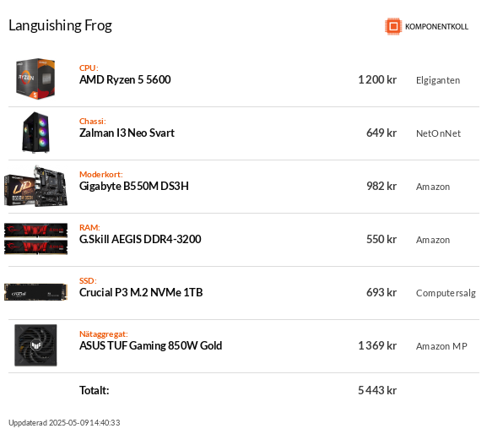Open the Crucial P3 SSD image
This screenshot has height=434, width=487.
coord(35,292)
